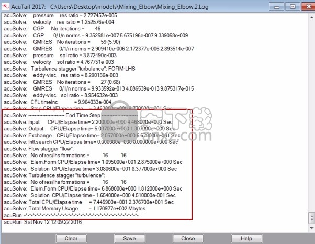Click the CGP 0/1/n norms line
This screenshot has height=244, width=315.
tap(96, 36)
